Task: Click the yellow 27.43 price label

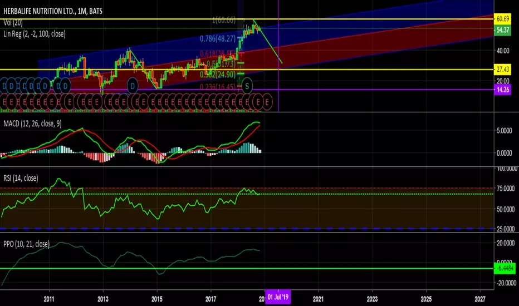Action: (x=502, y=70)
